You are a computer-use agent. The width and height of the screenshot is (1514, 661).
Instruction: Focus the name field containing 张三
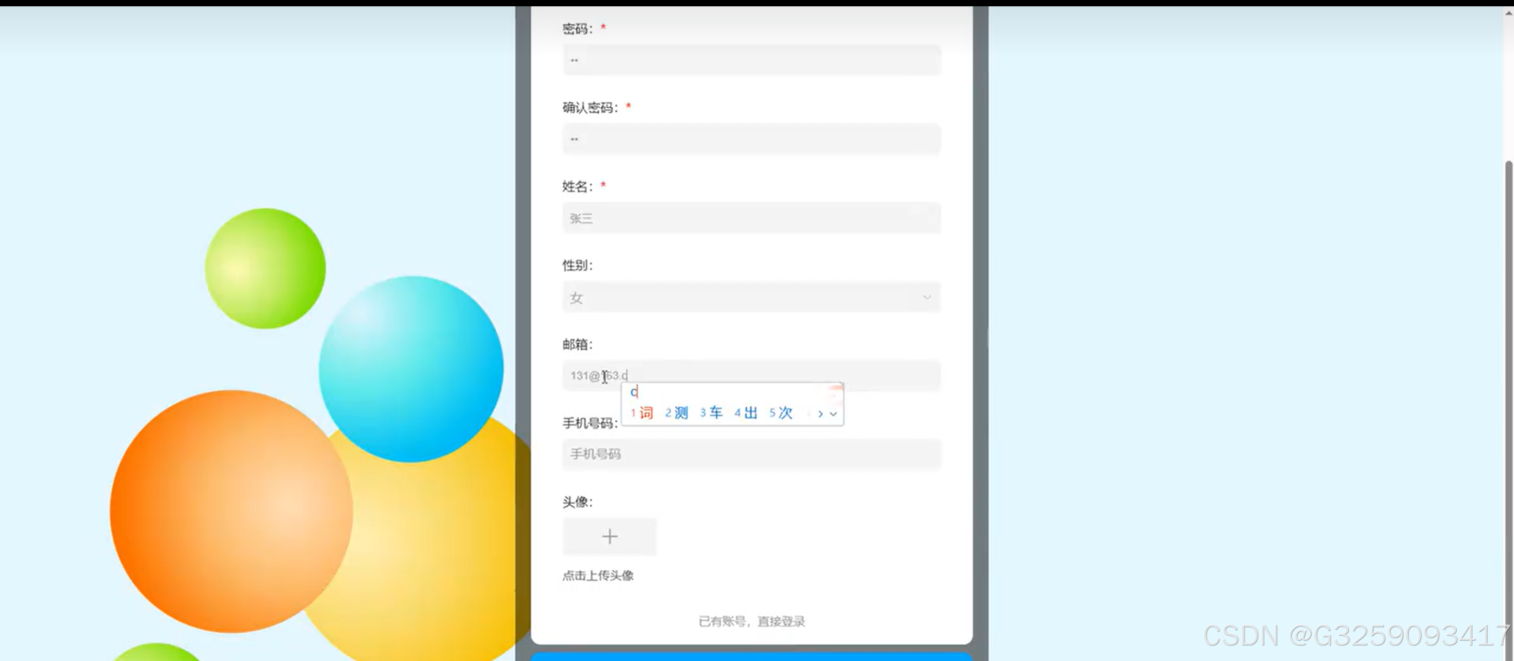751,218
